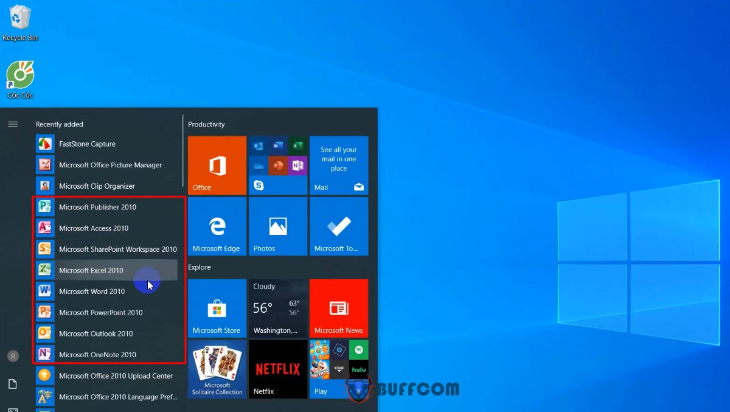
Task: Open the Microsoft Store tile
Action: pyautogui.click(x=217, y=309)
